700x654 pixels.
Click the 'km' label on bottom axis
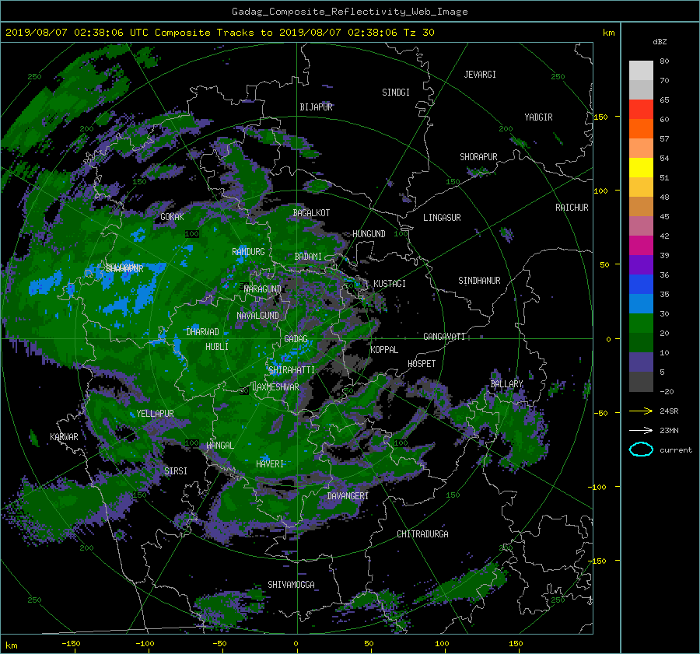(x=11, y=645)
